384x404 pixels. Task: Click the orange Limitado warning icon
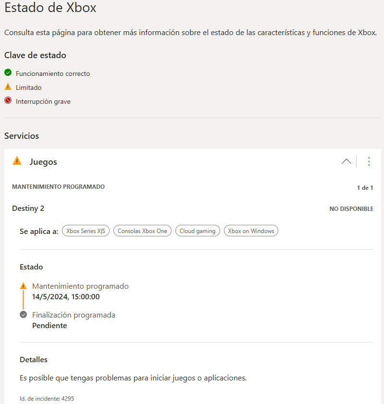click(x=8, y=86)
